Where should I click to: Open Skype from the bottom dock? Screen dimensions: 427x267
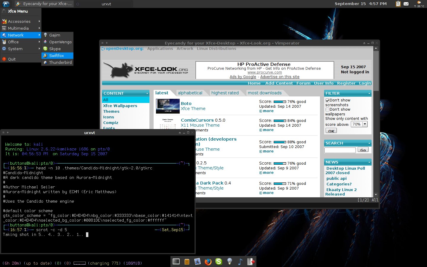coord(219,261)
